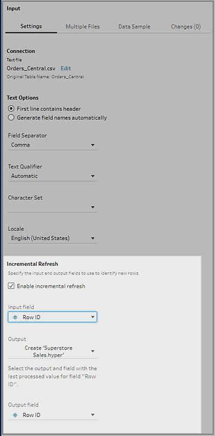Open the Field Separator dropdown showing Comma
The image size is (215, 436).
tap(52, 145)
